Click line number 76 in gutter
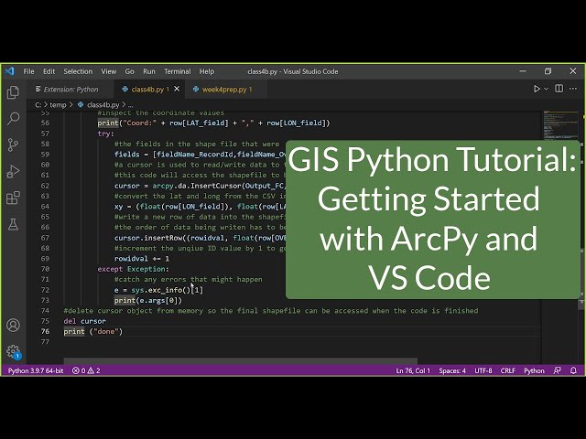Image resolution: width=586 pixels, height=439 pixels. coord(45,331)
